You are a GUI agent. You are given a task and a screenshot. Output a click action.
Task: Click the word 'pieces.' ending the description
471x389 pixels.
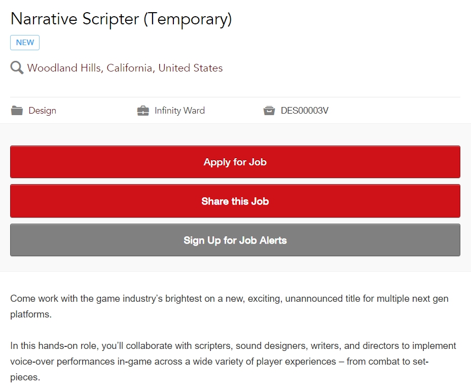click(25, 377)
